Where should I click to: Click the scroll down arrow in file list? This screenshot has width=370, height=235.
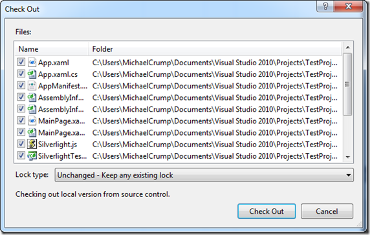347,157
